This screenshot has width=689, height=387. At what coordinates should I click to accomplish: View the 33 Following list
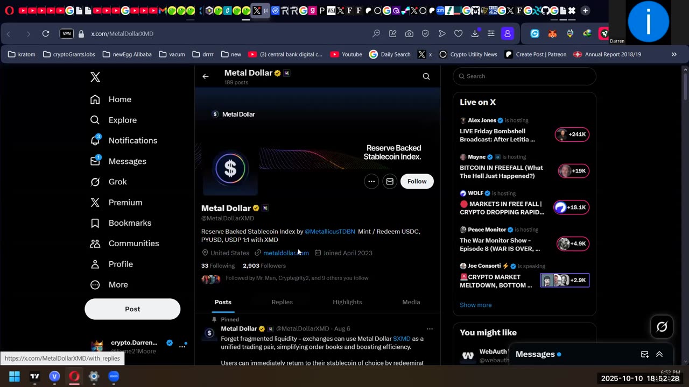pos(218,266)
